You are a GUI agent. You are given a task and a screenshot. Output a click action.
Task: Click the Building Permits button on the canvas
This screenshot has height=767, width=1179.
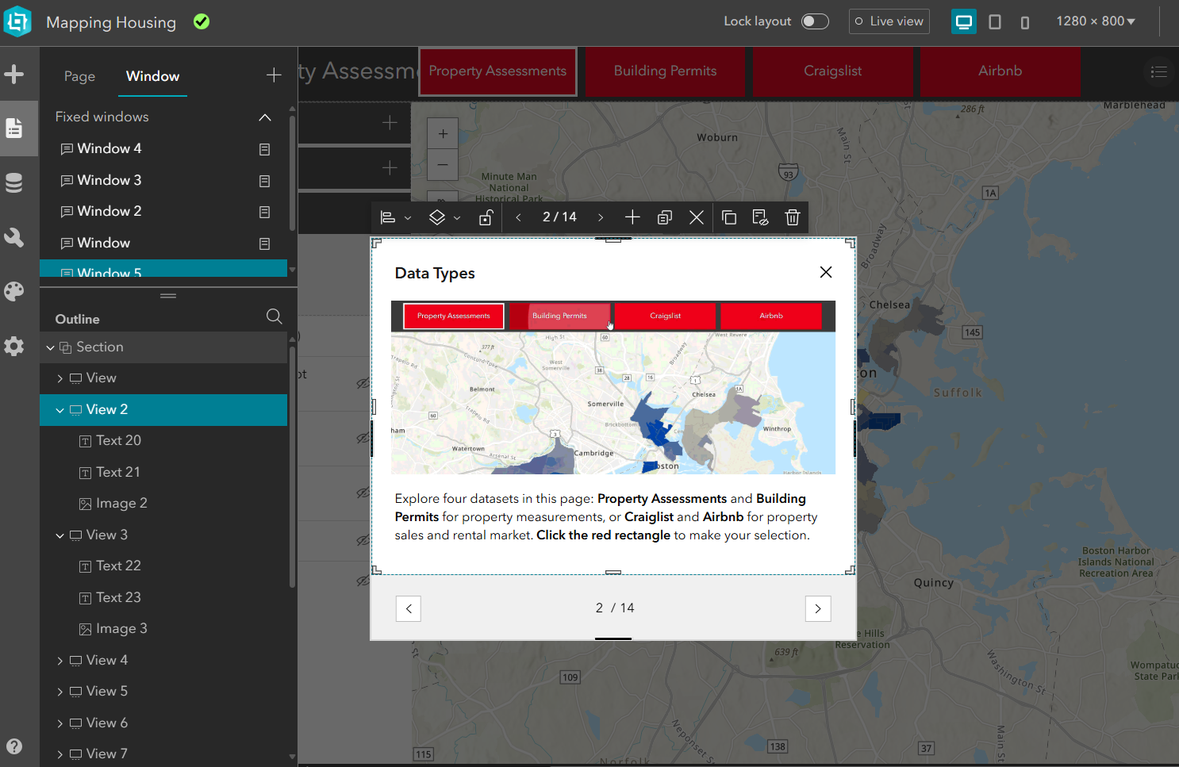pyautogui.click(x=665, y=71)
